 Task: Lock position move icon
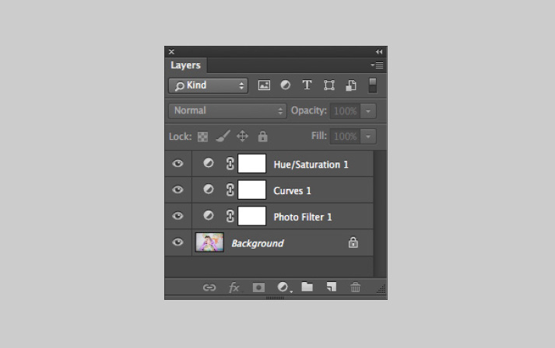[242, 136]
